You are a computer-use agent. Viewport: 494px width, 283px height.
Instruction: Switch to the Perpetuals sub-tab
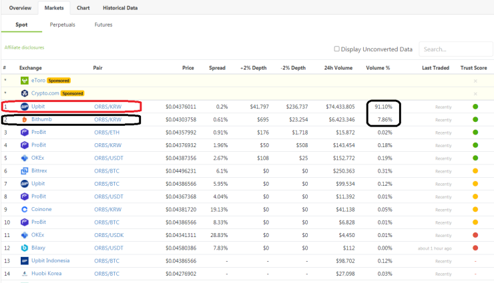(62, 25)
